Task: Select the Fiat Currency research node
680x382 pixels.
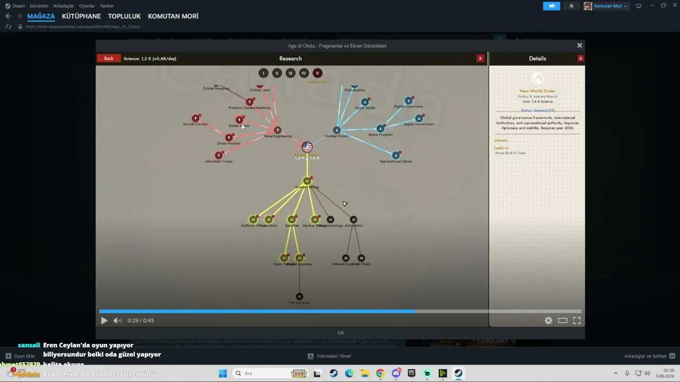Action: click(x=299, y=297)
